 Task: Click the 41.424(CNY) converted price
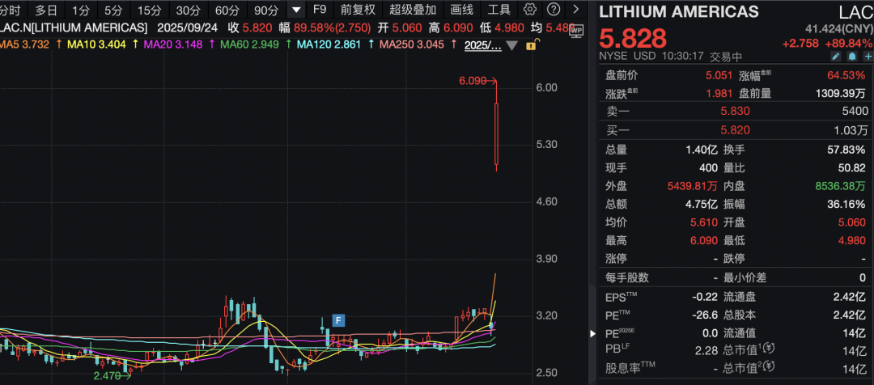[x=839, y=29]
